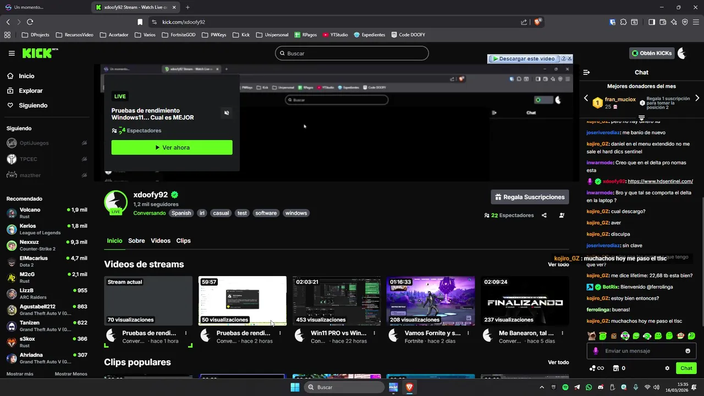Toggle the Brave sidebar panel icon
This screenshot has height=396, width=704.
pos(651,22)
